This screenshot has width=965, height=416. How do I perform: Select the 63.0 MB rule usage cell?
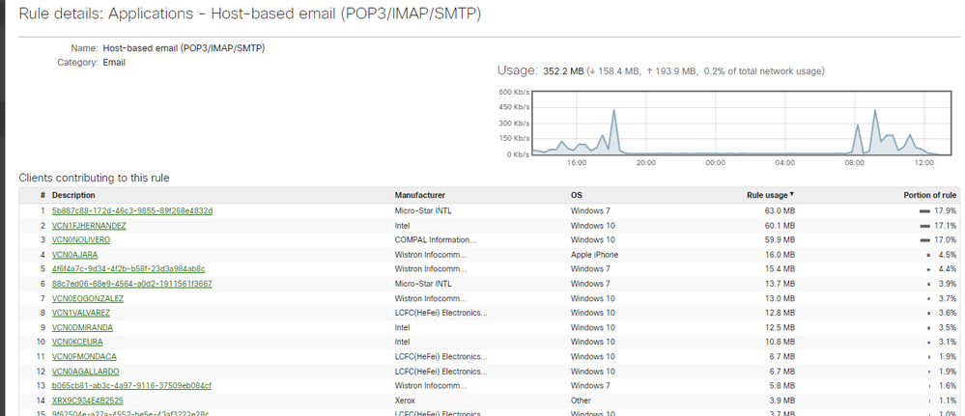point(781,211)
